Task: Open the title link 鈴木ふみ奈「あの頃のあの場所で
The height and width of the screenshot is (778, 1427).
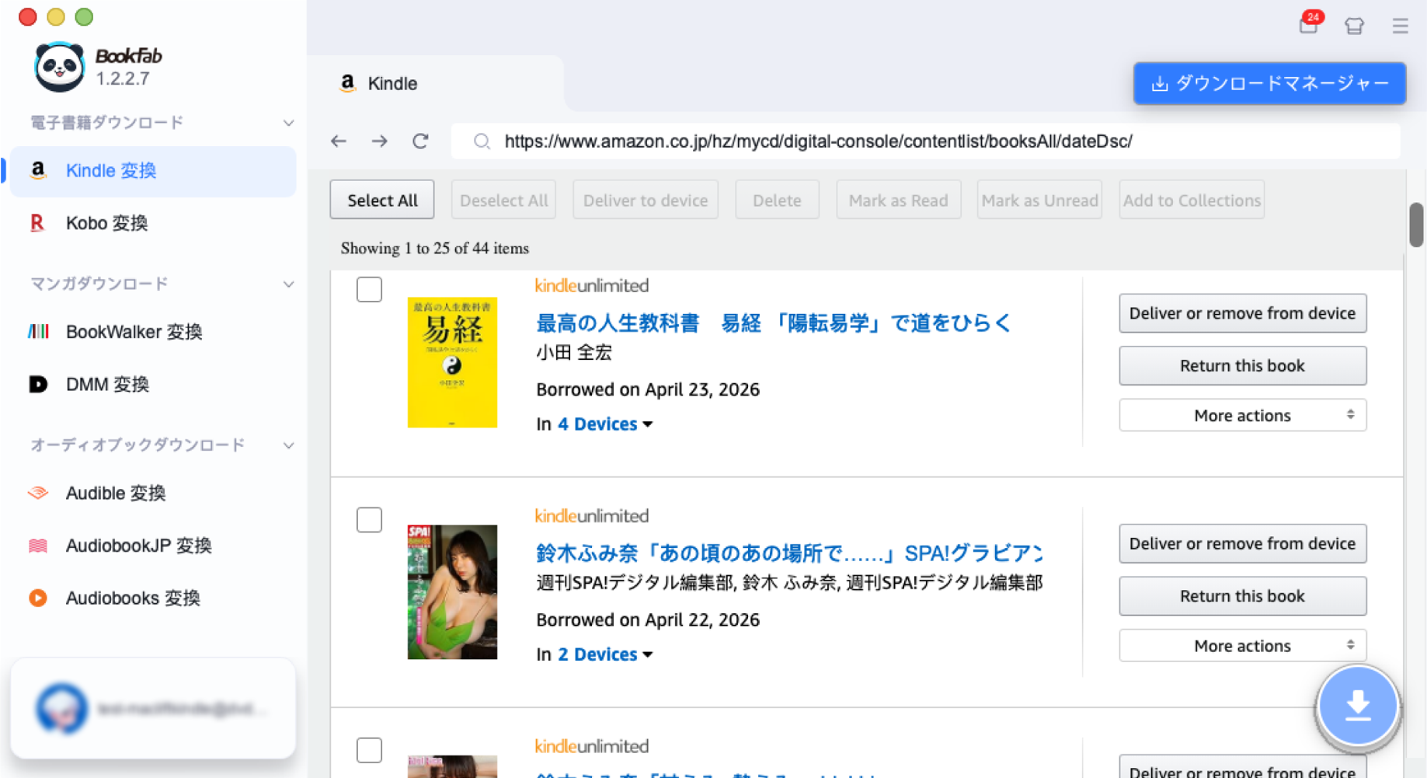Action: click(x=789, y=553)
